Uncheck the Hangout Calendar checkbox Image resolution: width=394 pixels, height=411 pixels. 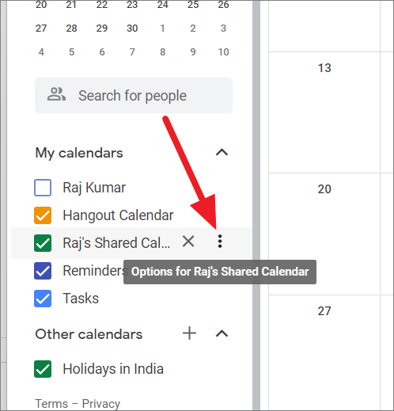(43, 215)
